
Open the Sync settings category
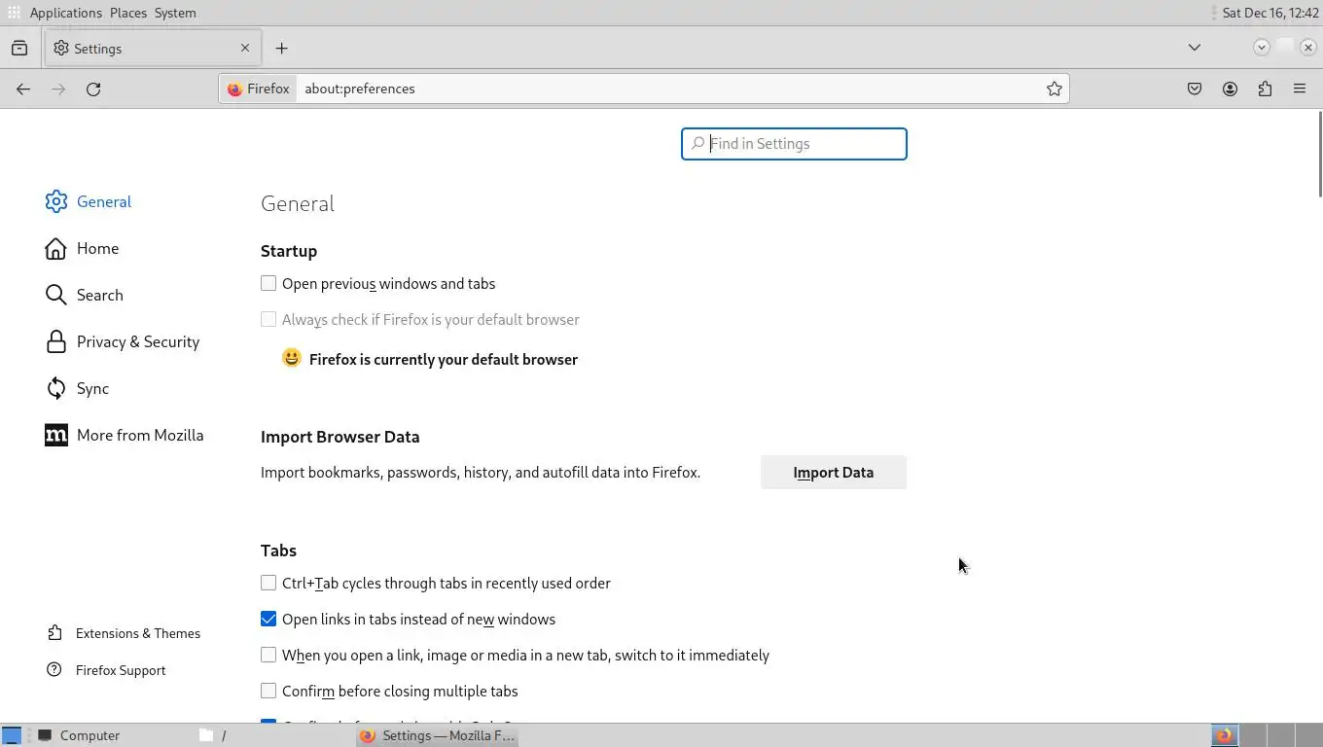point(77,388)
